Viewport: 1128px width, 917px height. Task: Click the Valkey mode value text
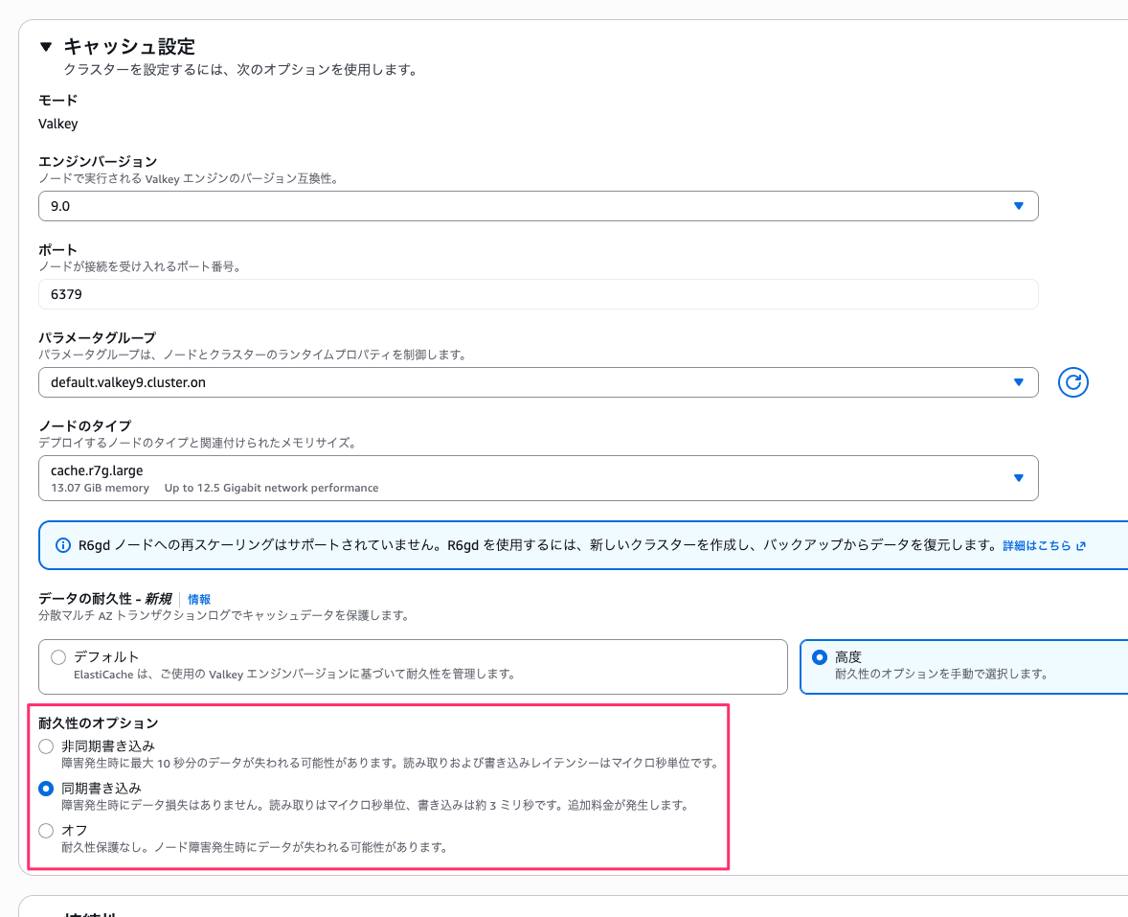tap(58, 124)
